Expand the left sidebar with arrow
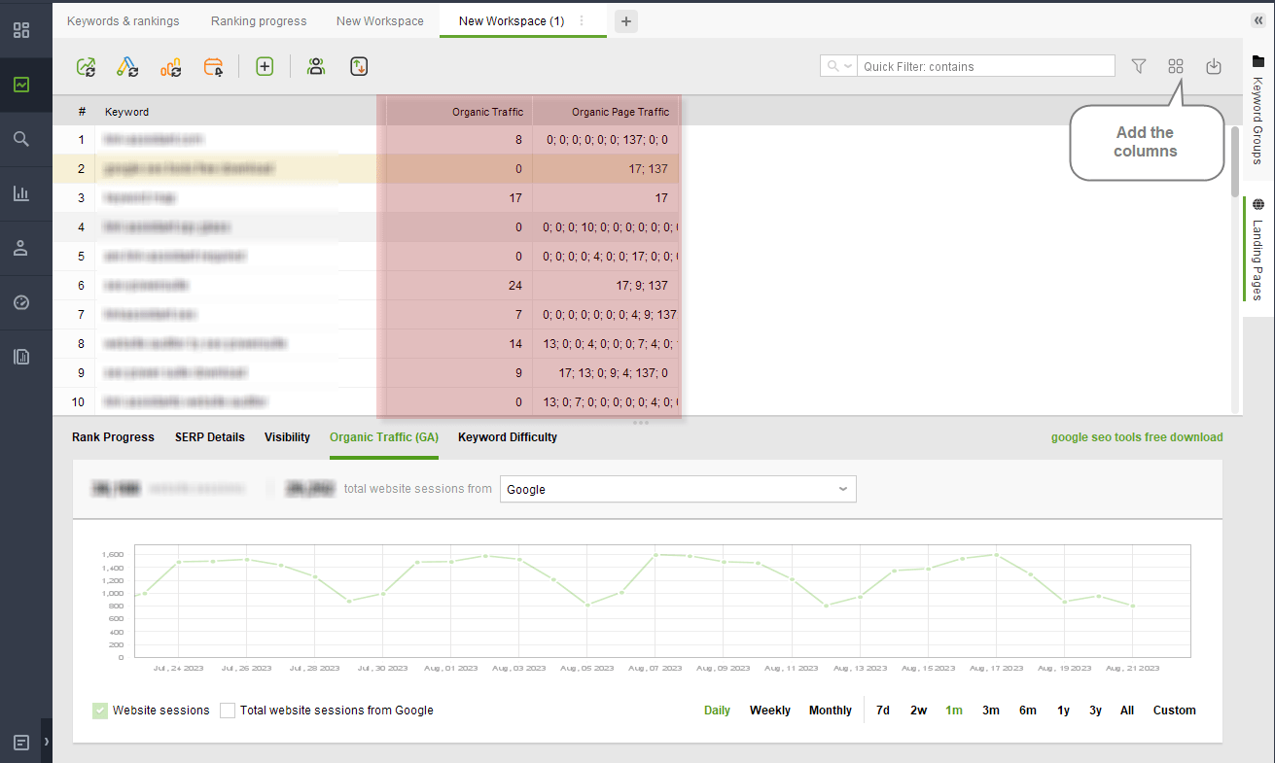1275x763 pixels. coord(47,742)
